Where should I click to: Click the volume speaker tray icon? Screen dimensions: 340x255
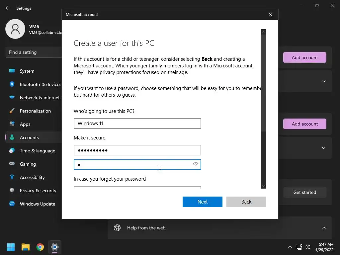click(x=307, y=247)
